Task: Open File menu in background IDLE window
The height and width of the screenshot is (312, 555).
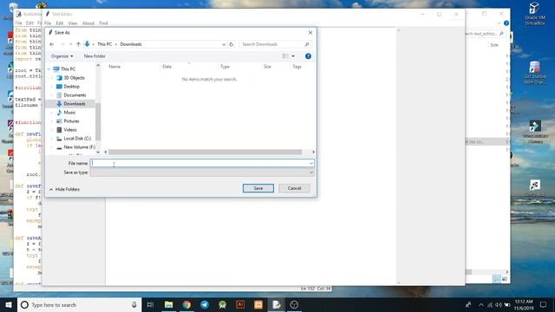Action: pos(18,23)
